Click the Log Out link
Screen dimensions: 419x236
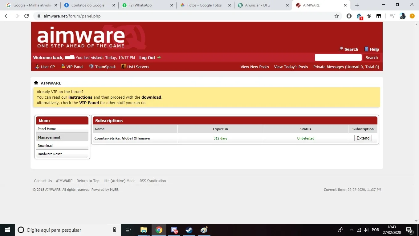coord(147,57)
